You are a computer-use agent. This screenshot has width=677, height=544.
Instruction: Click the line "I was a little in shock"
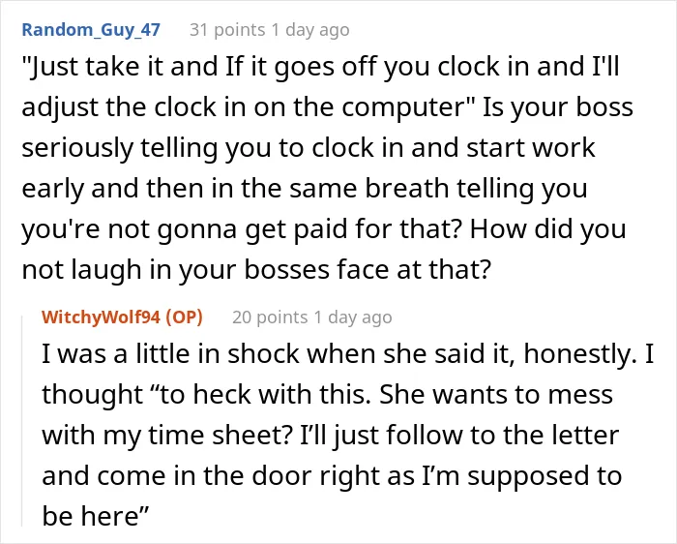pyautogui.click(x=347, y=353)
